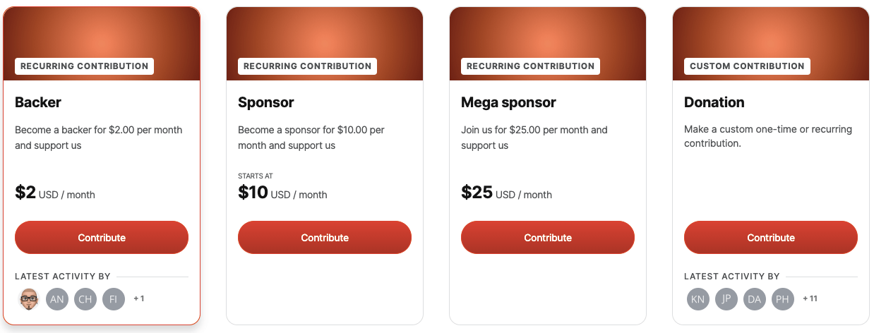Open the PH contributor avatar

pyautogui.click(x=783, y=299)
